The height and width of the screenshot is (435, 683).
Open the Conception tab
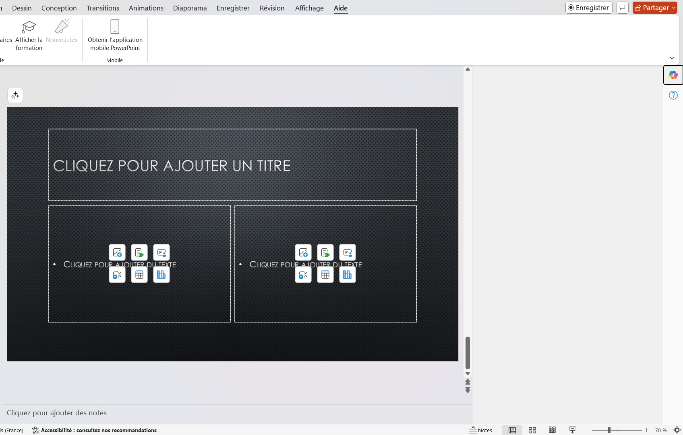59,8
